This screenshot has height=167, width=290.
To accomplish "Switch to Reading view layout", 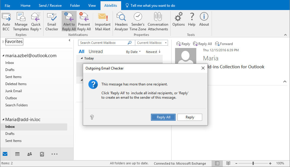I will [228, 163].
